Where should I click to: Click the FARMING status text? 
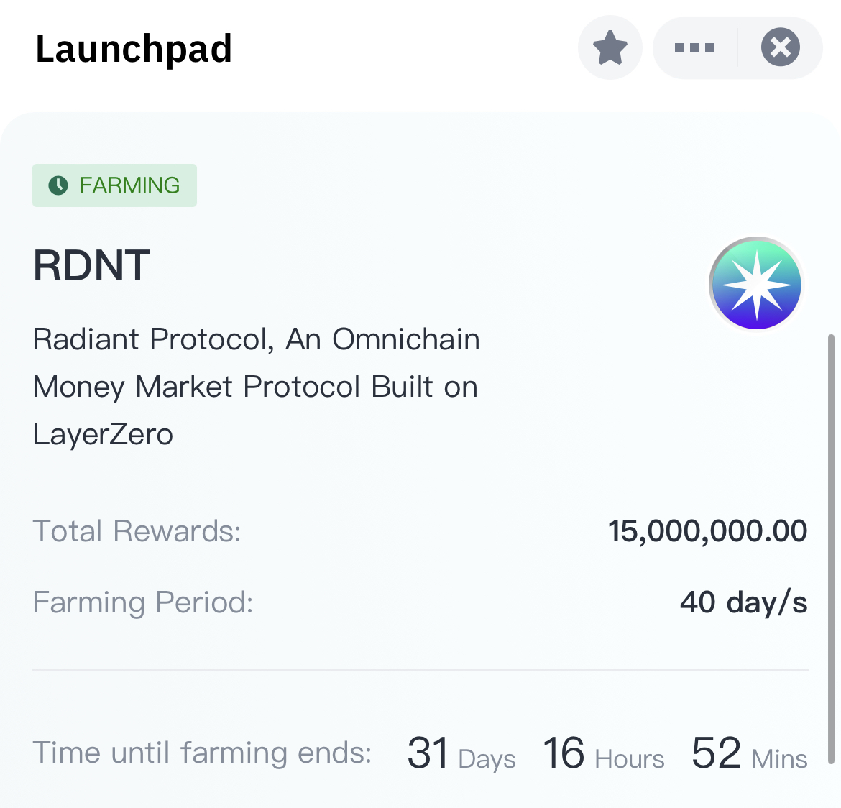tap(129, 185)
